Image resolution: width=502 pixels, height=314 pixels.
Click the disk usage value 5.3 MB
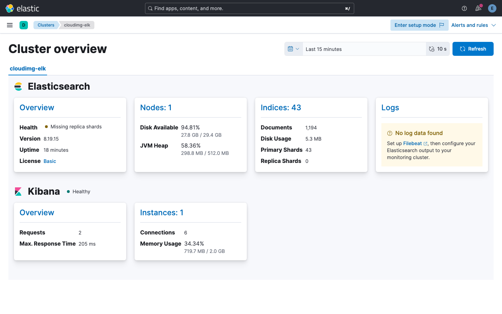coord(313,139)
